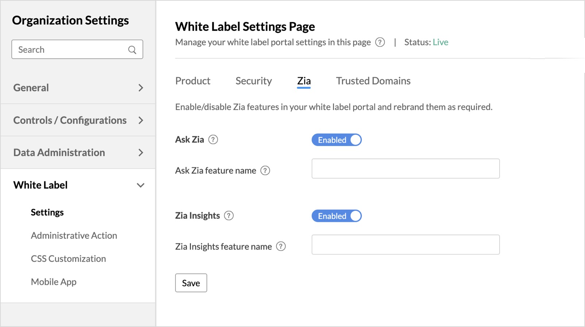Click the Ask Zia feature name field

point(406,169)
